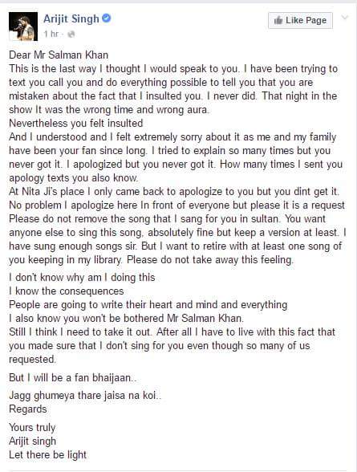
Task: Open the Arijit Singh page name link
Action: [x=71, y=19]
